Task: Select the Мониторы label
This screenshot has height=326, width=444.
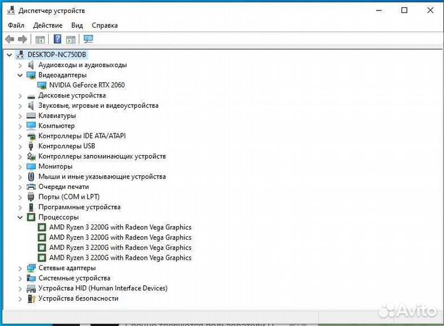Action: [55, 167]
